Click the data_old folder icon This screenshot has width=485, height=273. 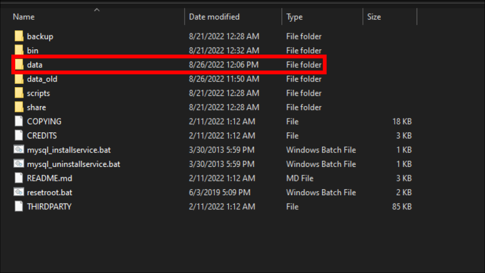19,79
